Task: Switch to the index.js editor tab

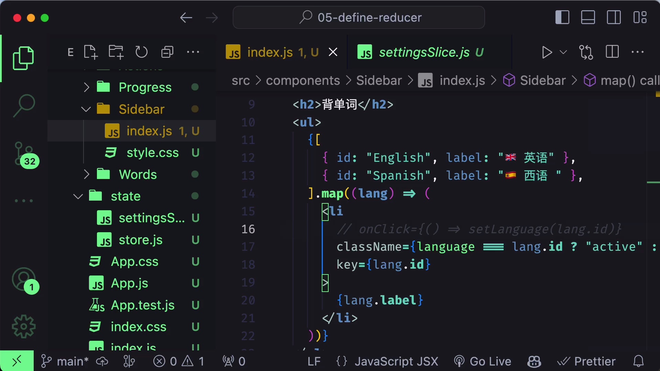Action: click(x=272, y=52)
